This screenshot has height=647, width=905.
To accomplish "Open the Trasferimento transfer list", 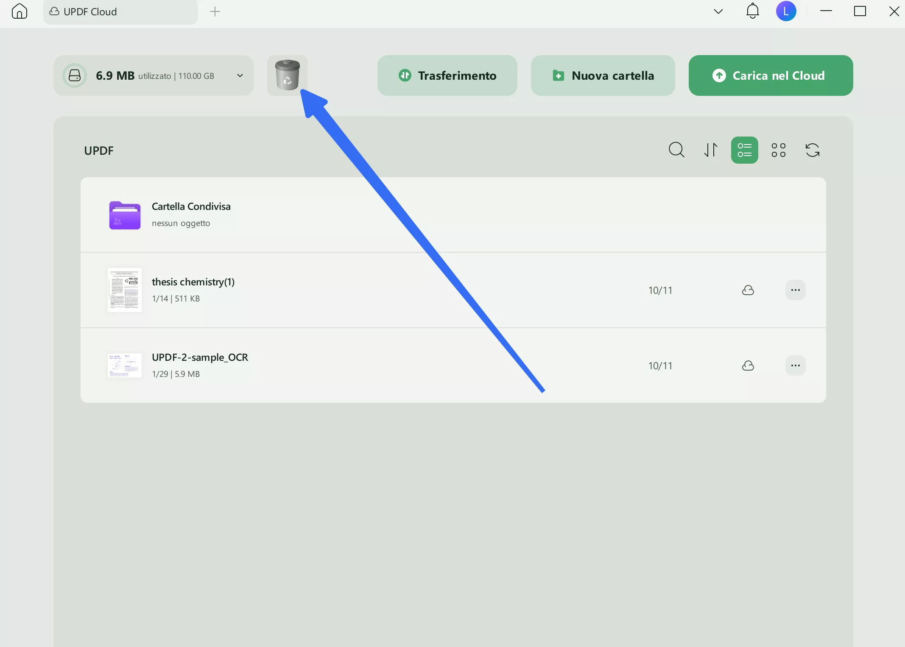I will click(x=447, y=75).
